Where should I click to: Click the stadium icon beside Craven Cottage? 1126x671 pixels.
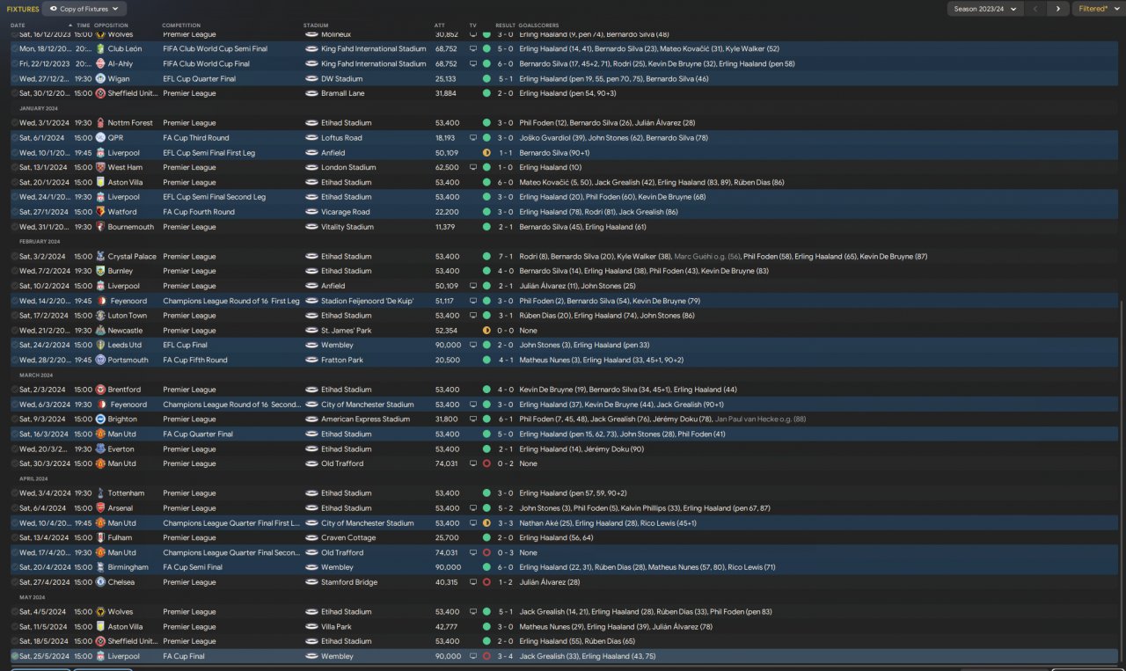[x=311, y=537]
